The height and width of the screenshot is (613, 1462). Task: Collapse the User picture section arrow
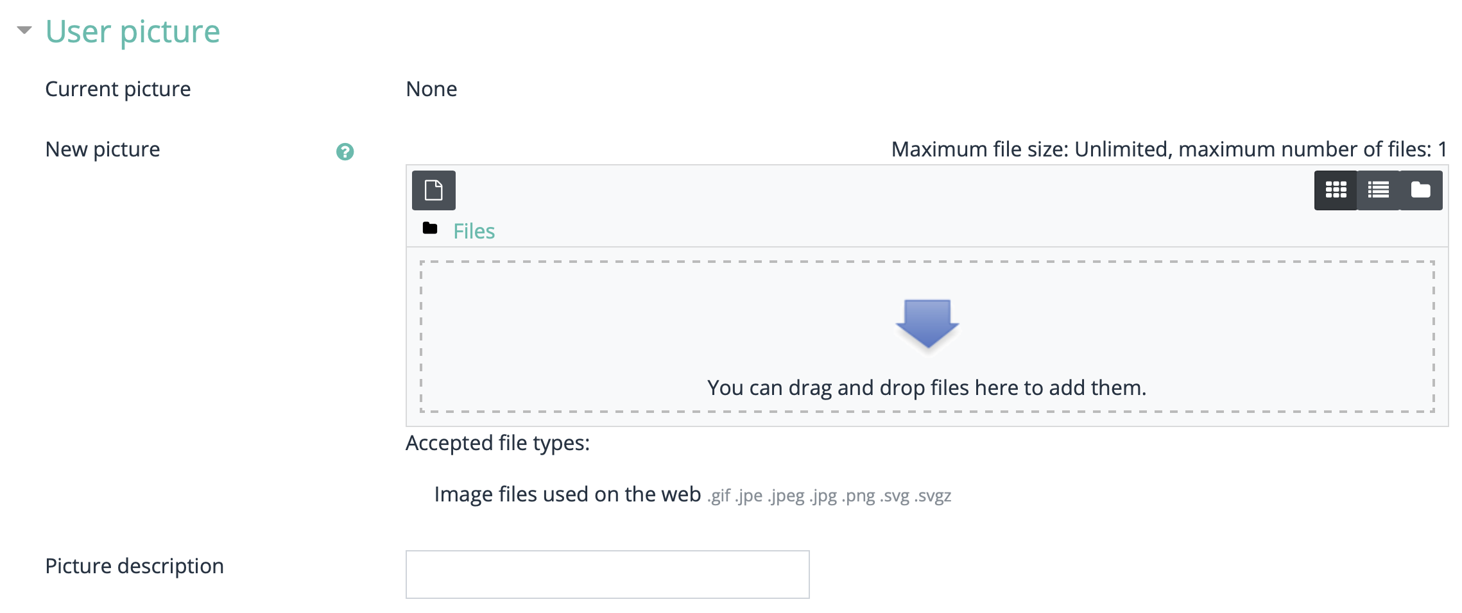click(x=24, y=30)
